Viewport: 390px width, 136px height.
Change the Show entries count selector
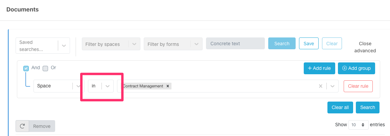tap(358, 125)
